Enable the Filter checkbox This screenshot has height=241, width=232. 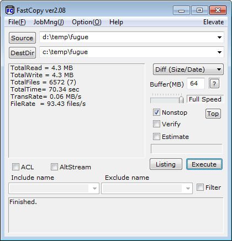pos(200,188)
